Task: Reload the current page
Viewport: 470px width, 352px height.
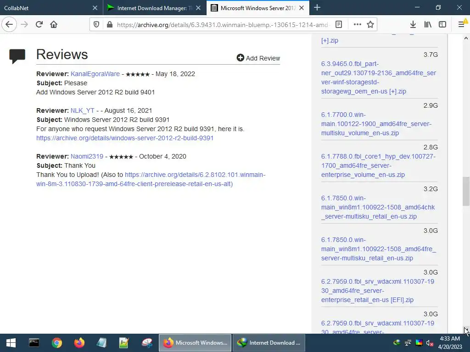Action: pos(39,24)
